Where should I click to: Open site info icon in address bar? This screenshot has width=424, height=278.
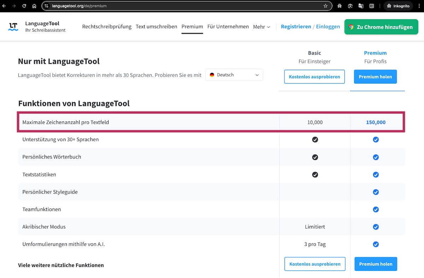pyautogui.click(x=47, y=6)
